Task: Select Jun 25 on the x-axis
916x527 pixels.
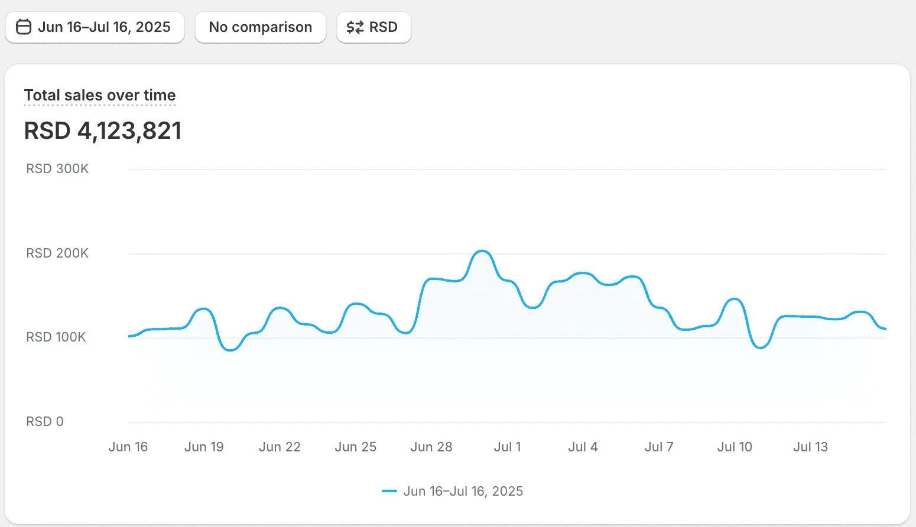Action: pyautogui.click(x=355, y=447)
